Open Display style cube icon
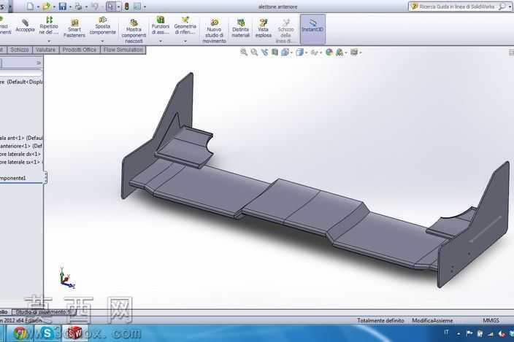 (299, 52)
